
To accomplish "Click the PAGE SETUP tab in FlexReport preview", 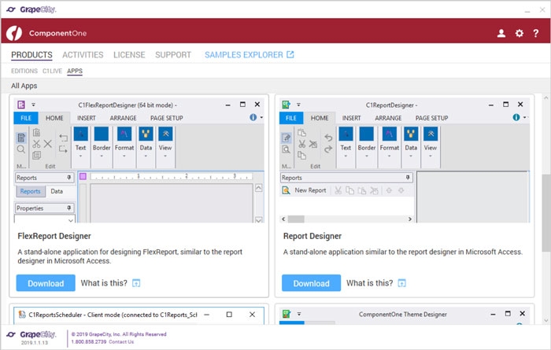I will click(167, 118).
